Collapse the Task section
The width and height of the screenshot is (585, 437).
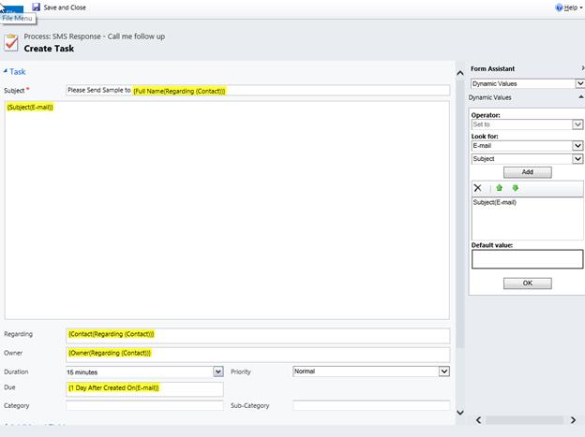tap(6, 71)
